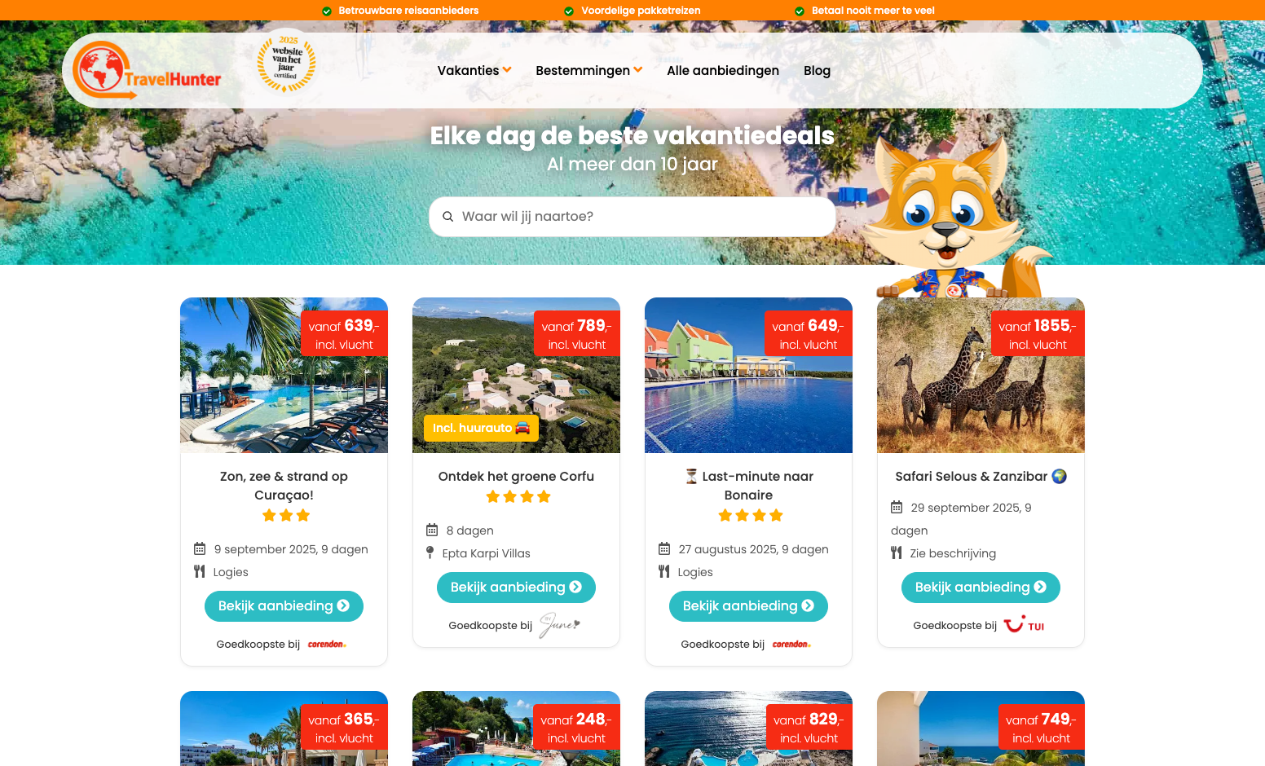Screen dimensions: 1265x766
Task: Click the Corendon logo under Curaçao deal
Action: pyautogui.click(x=327, y=645)
